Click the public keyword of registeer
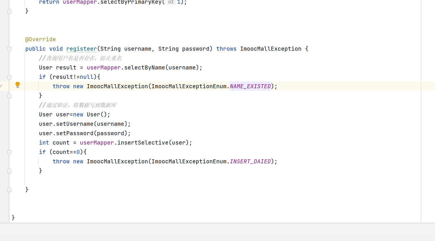The height and width of the screenshot is (241, 435). (x=36, y=49)
